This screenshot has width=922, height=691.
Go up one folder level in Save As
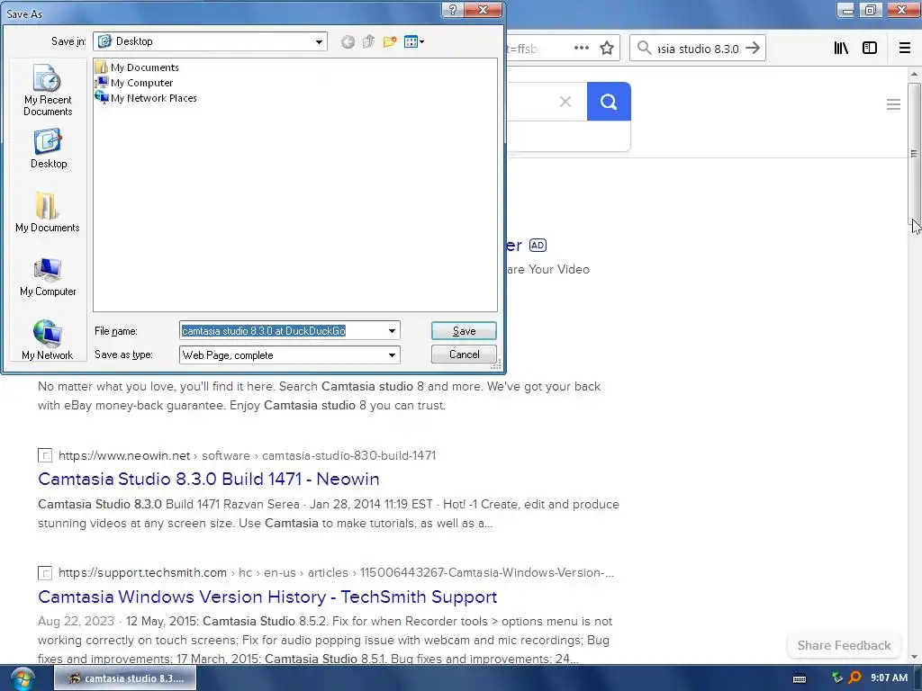(x=368, y=41)
